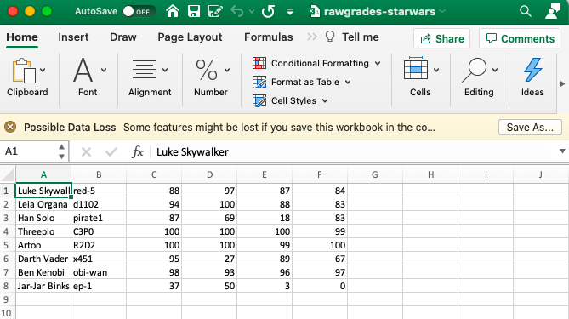Open the Insert tab
The width and height of the screenshot is (569, 319).
tap(73, 37)
